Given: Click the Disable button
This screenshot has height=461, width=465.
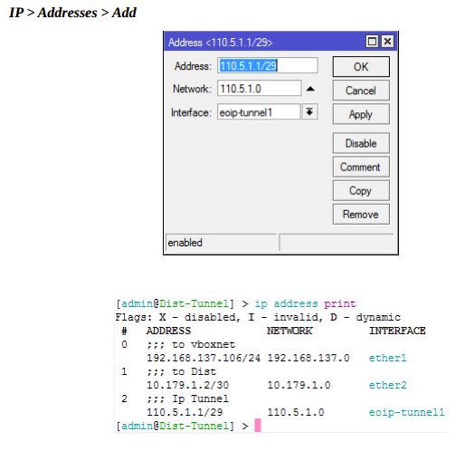Looking at the screenshot, I should pos(361,143).
